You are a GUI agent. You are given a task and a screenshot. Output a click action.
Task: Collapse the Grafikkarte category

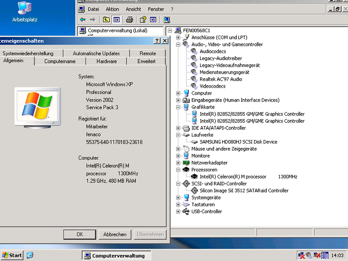(x=178, y=107)
